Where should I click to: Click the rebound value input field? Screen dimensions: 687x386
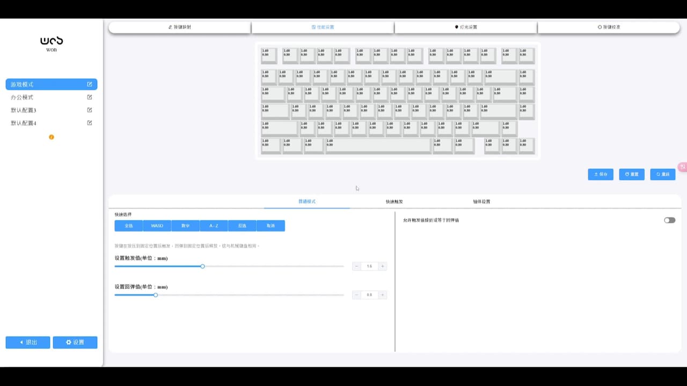[369, 295]
